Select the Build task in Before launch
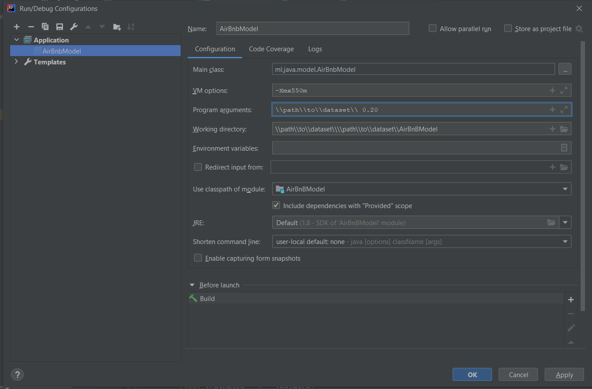Image resolution: width=592 pixels, height=389 pixels. pyautogui.click(x=376, y=298)
